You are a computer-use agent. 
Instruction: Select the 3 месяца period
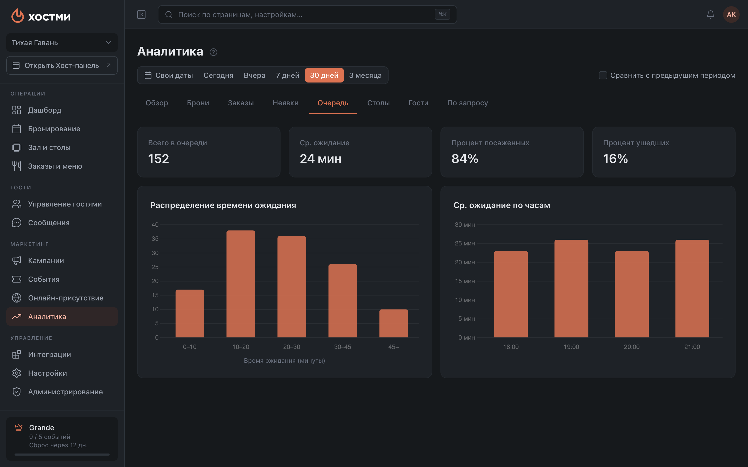pos(365,75)
